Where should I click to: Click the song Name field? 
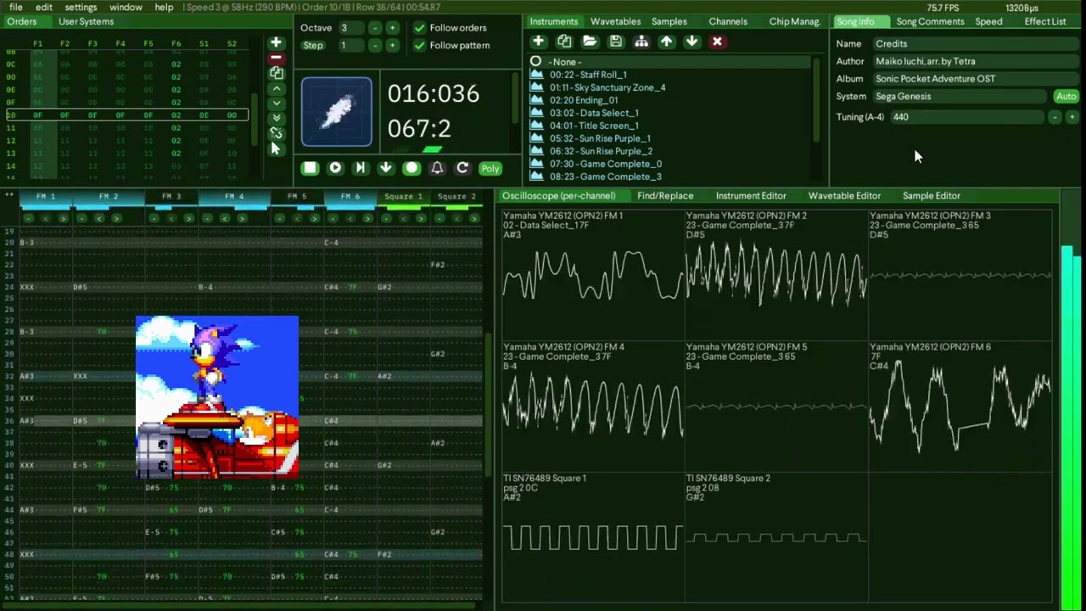click(976, 43)
